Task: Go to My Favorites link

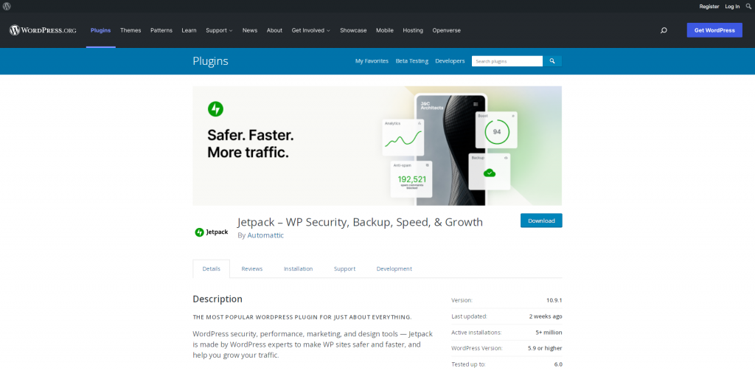Action: [372, 61]
